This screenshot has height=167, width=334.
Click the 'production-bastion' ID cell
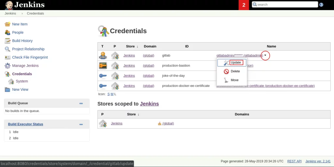(176, 66)
